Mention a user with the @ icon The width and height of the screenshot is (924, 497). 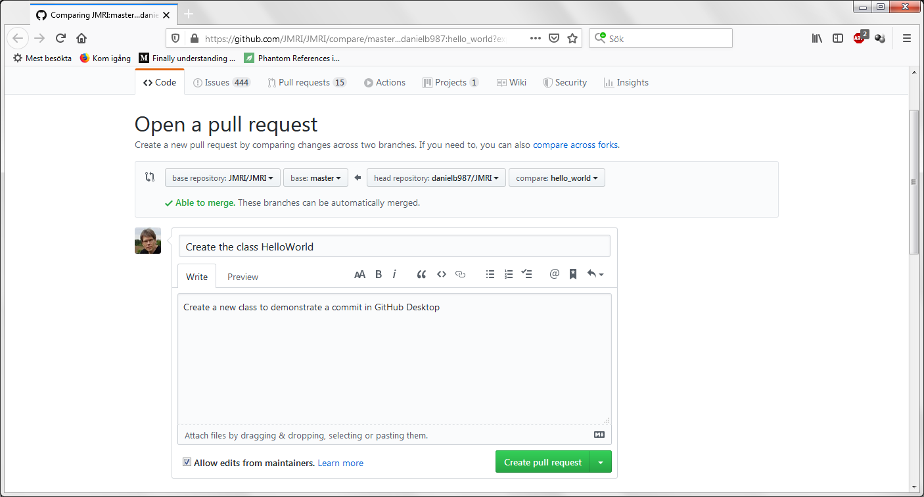554,274
